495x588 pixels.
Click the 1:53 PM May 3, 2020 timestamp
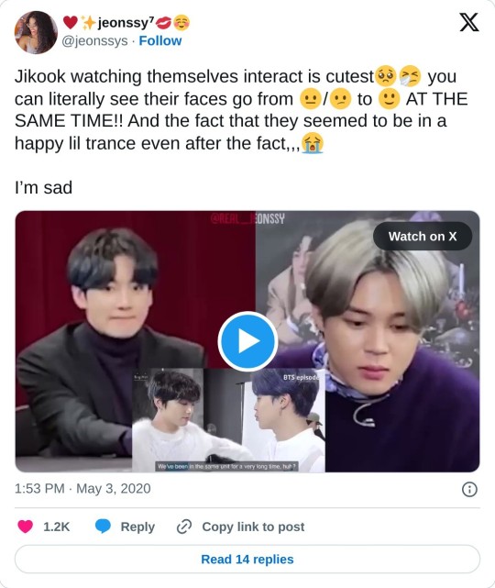pos(82,488)
